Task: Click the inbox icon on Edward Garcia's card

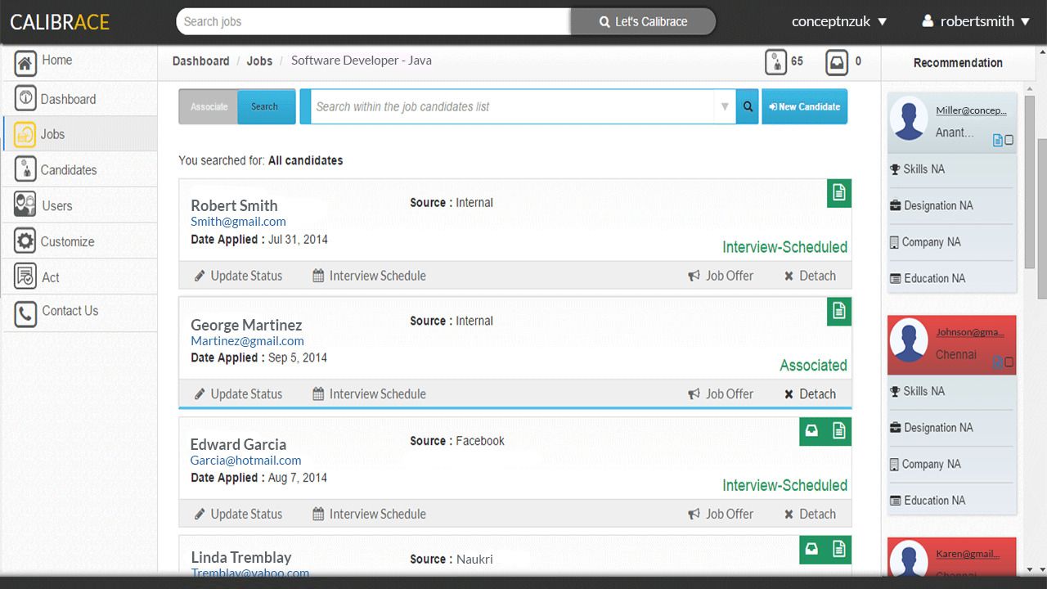Action: [811, 431]
